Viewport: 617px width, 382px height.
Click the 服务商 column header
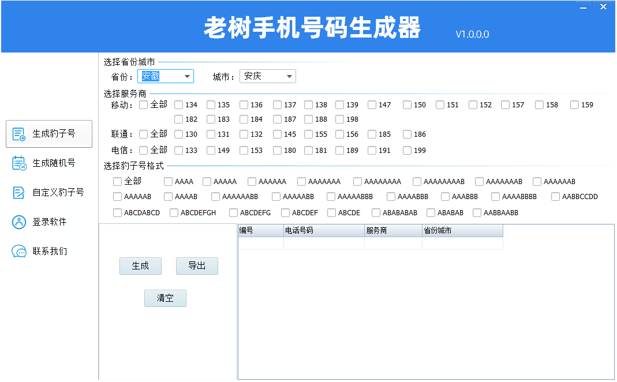(393, 231)
